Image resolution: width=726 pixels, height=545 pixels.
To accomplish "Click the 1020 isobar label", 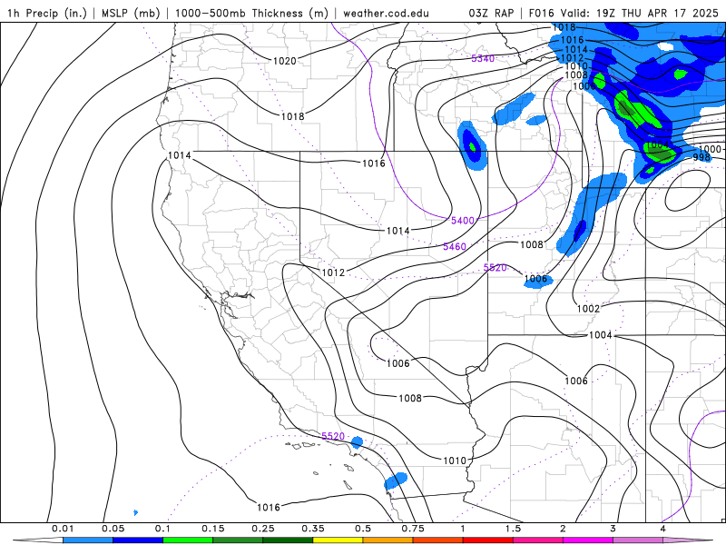I will (x=284, y=61).
